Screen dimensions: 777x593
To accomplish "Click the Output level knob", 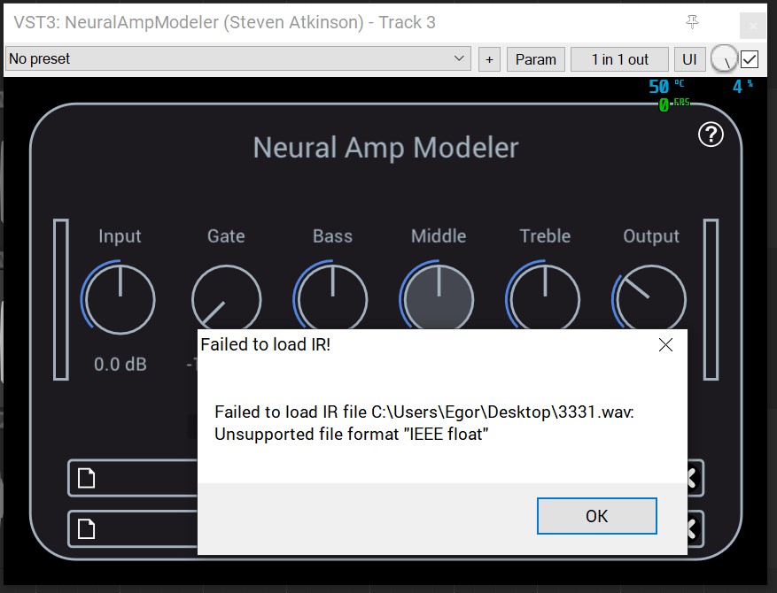I will (x=650, y=297).
